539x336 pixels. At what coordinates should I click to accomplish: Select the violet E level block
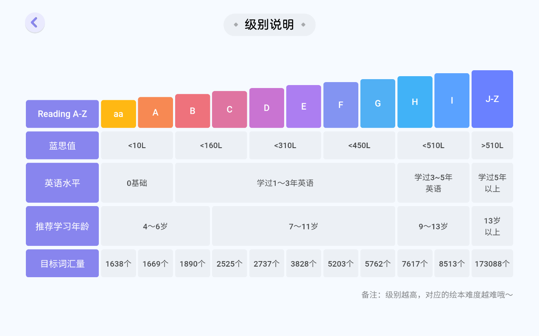point(304,106)
